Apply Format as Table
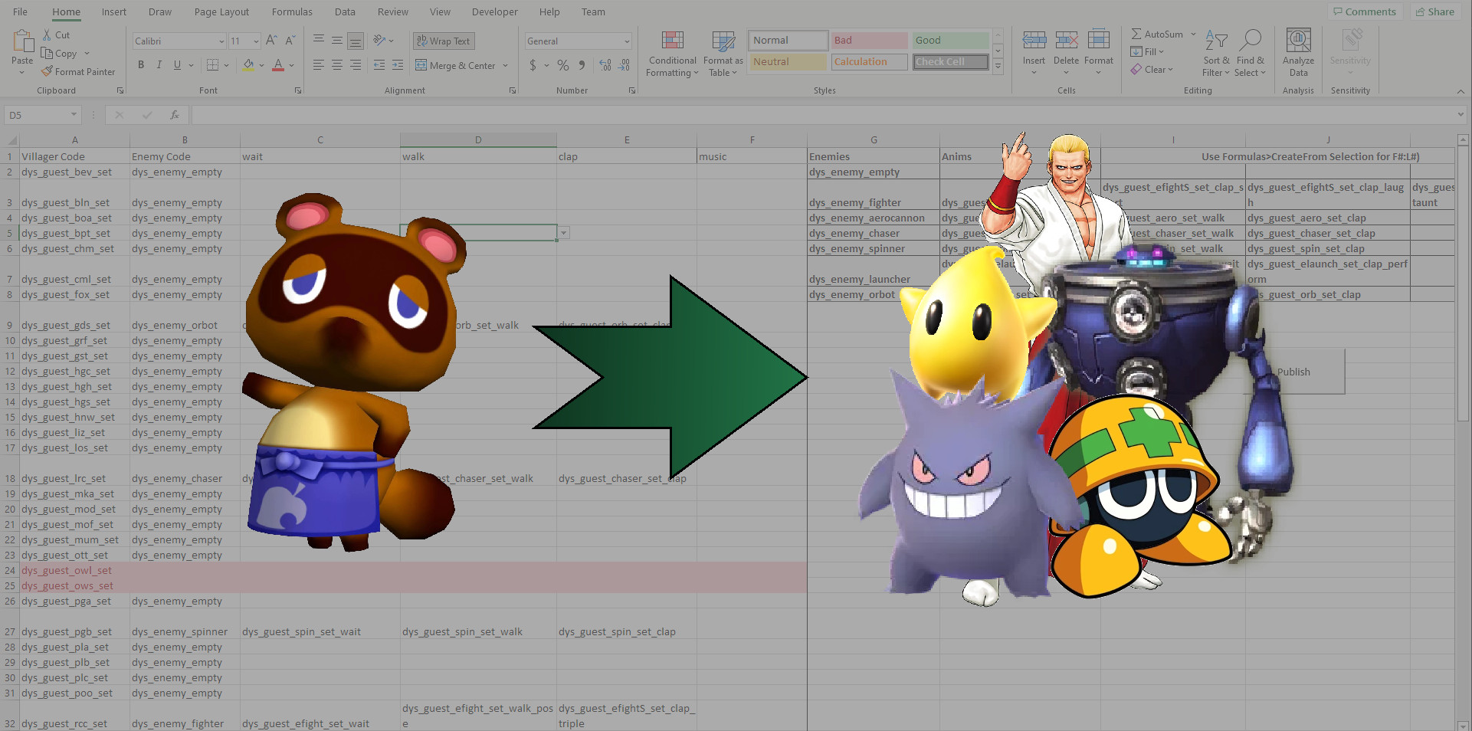 [721, 52]
